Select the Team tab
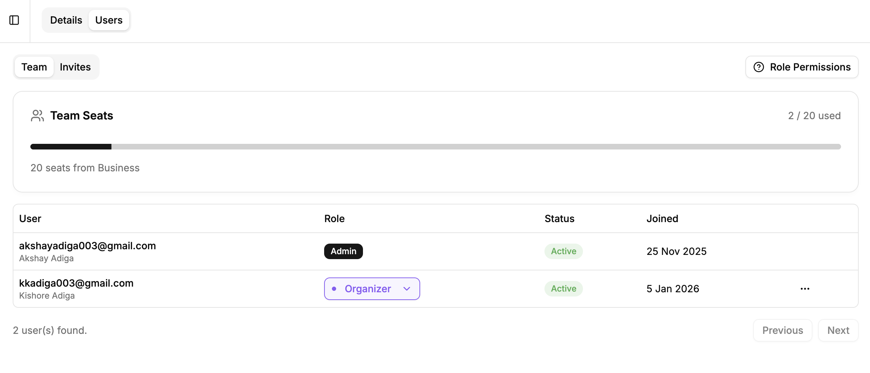 (x=34, y=67)
